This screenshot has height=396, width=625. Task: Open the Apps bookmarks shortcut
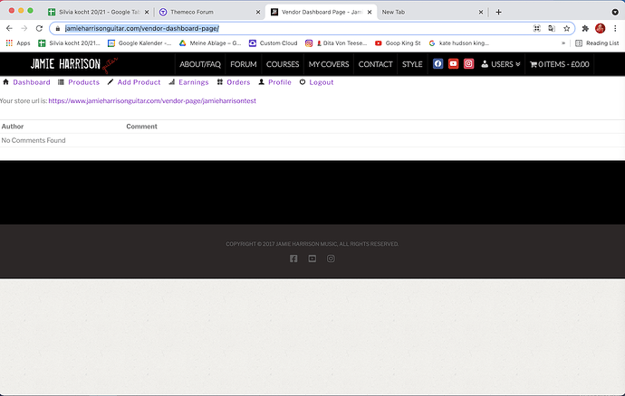click(x=18, y=43)
